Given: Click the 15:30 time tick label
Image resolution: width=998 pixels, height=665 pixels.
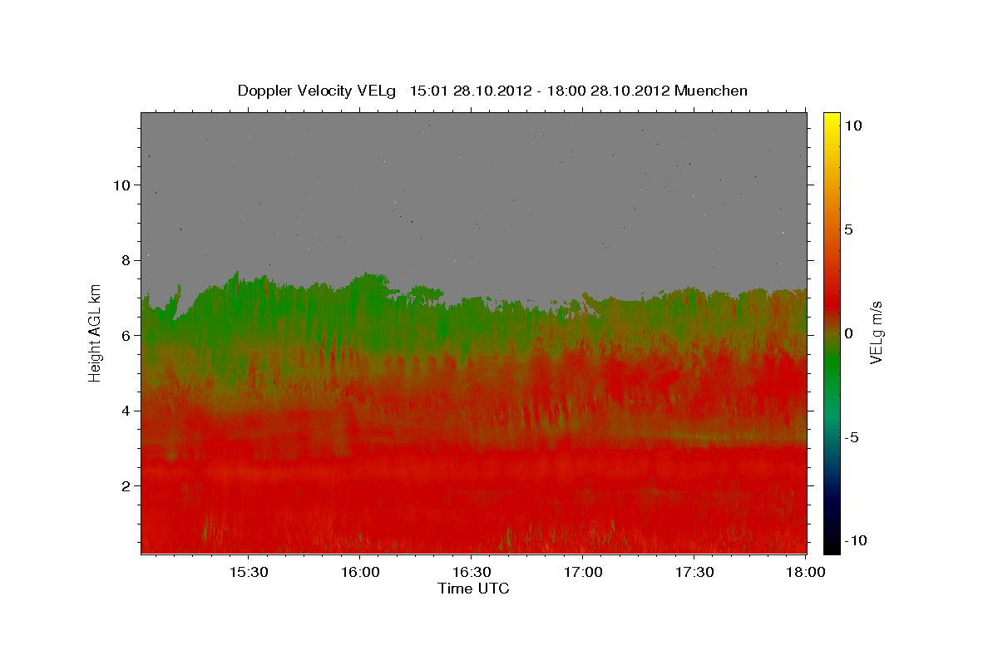Looking at the screenshot, I should [x=248, y=573].
